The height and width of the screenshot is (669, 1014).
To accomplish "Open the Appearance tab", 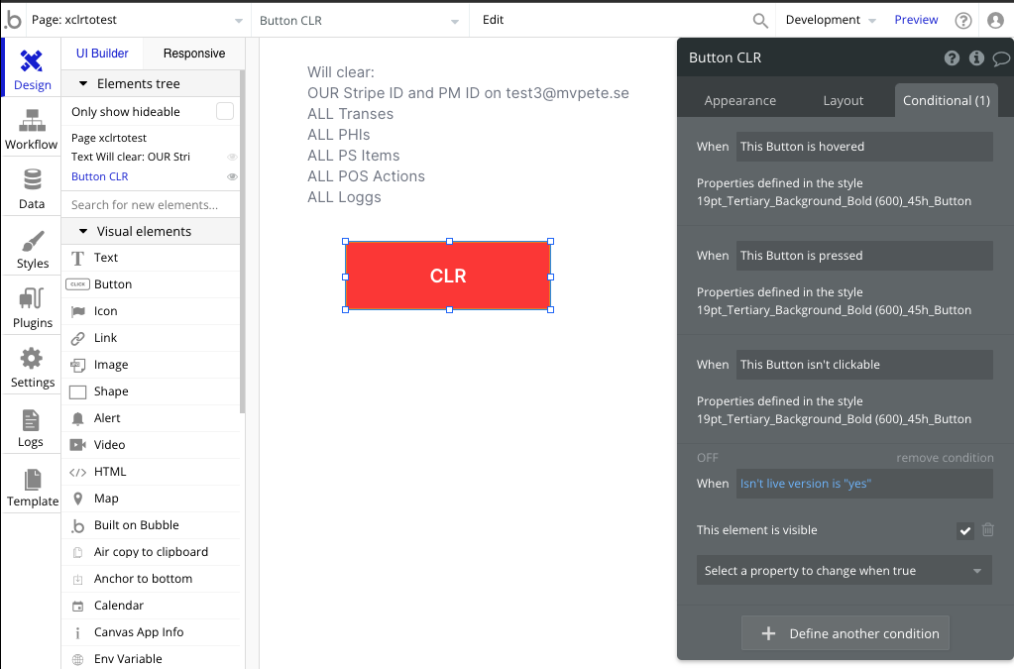I will [x=739, y=101].
